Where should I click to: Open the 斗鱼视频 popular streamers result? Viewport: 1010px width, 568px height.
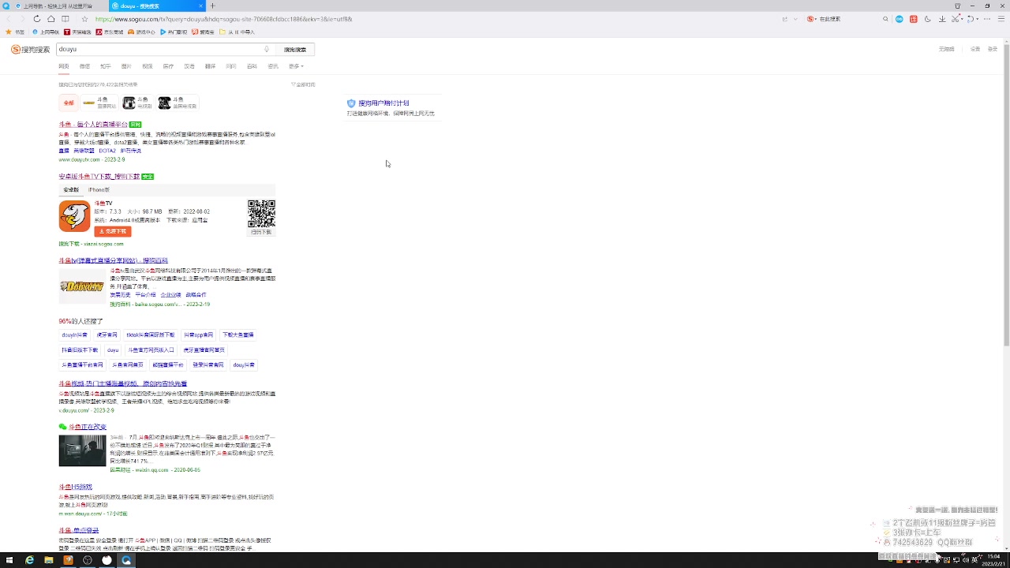(122, 383)
